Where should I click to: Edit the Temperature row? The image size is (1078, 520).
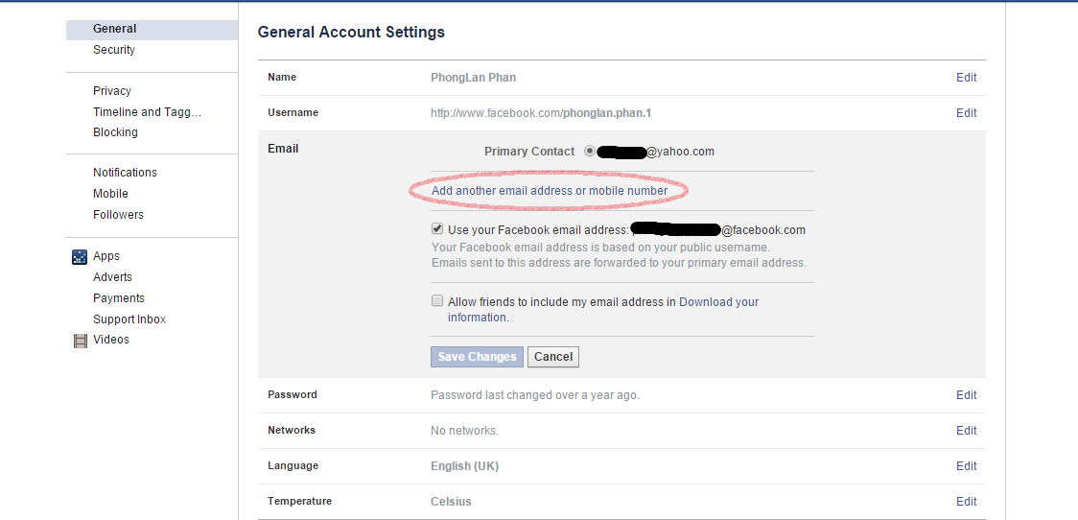point(966,502)
